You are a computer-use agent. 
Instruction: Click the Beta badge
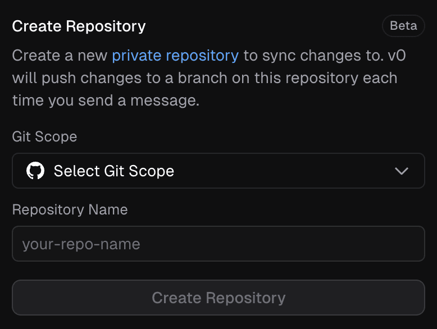click(403, 26)
